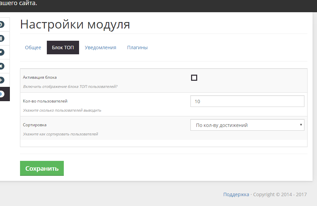Expand the Сортировка dropdown
The width and height of the screenshot is (317, 206).
point(247,125)
